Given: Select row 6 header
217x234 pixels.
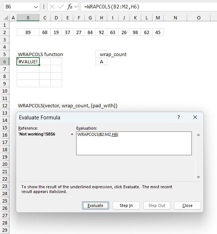Looking at the screenshot, I should [5, 62].
